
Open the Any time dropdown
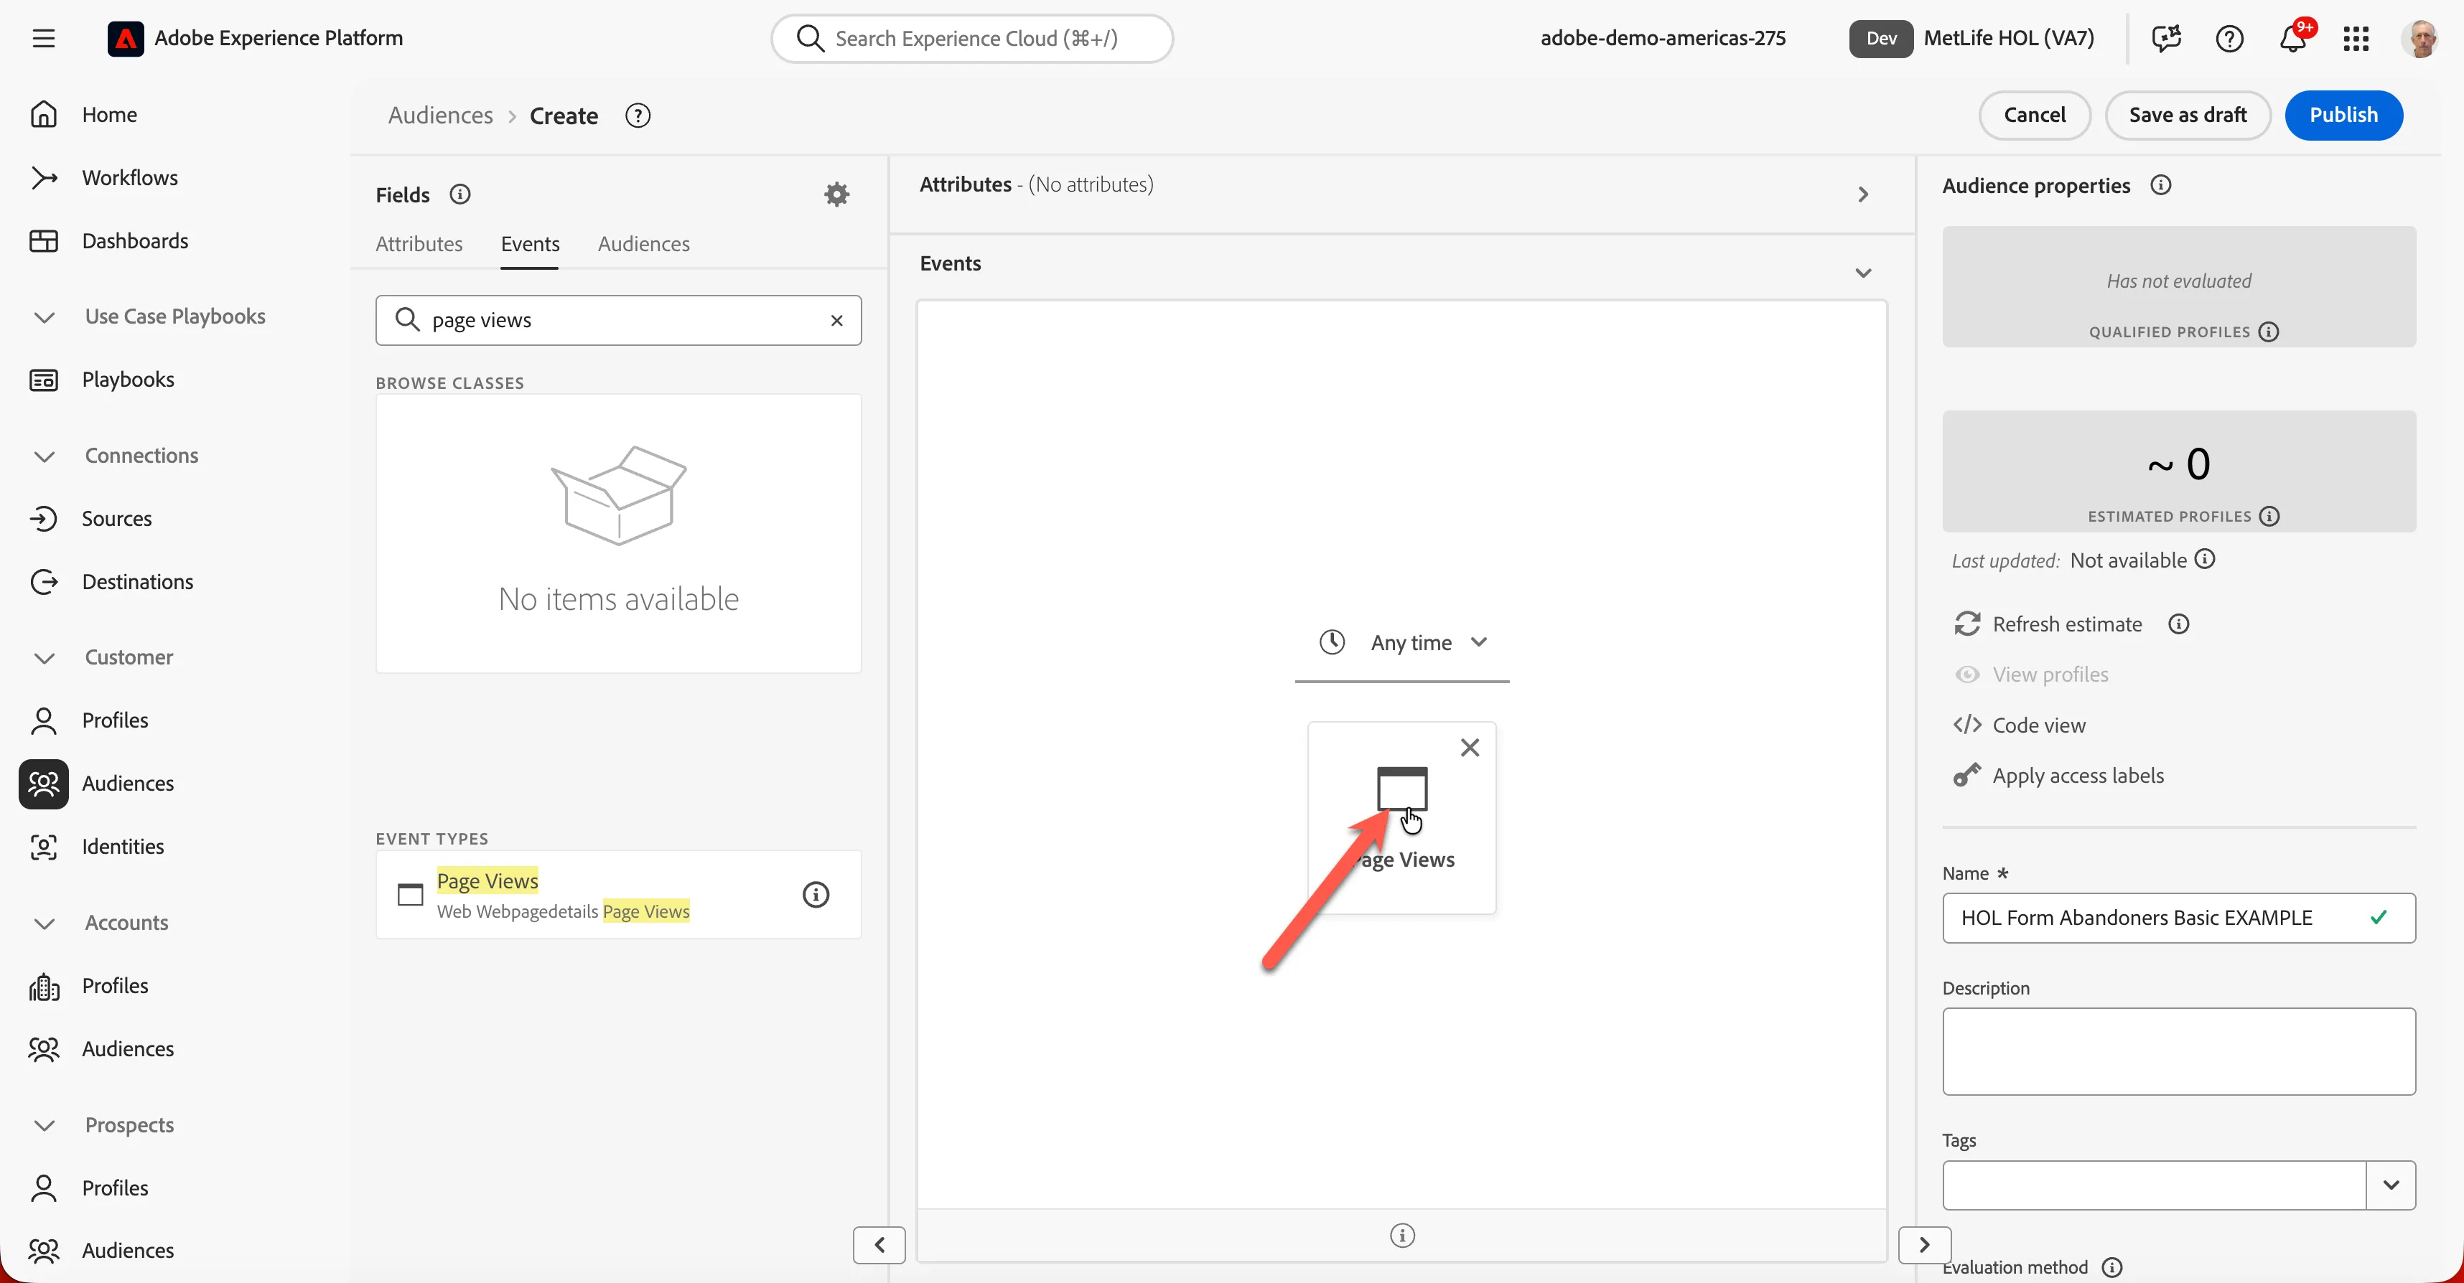(1402, 642)
